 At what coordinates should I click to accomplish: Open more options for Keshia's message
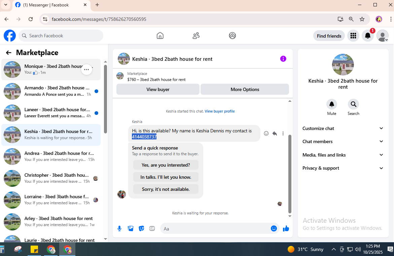tap(283, 133)
